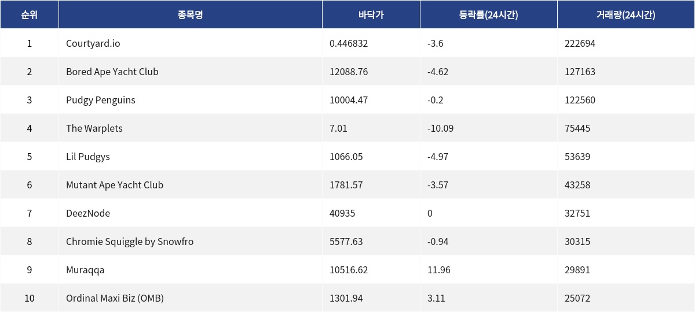Select Bored Ape Yacht Club row name
Image resolution: width=695 pixels, height=312 pixels.
[112, 72]
